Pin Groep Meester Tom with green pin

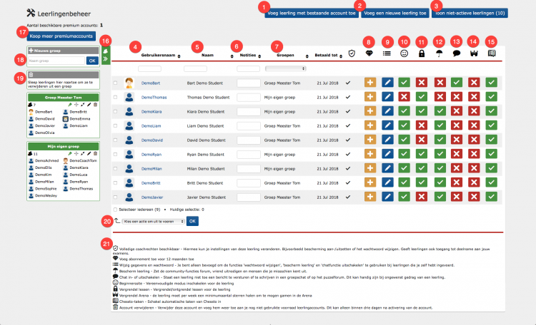pyautogui.click(x=70, y=105)
